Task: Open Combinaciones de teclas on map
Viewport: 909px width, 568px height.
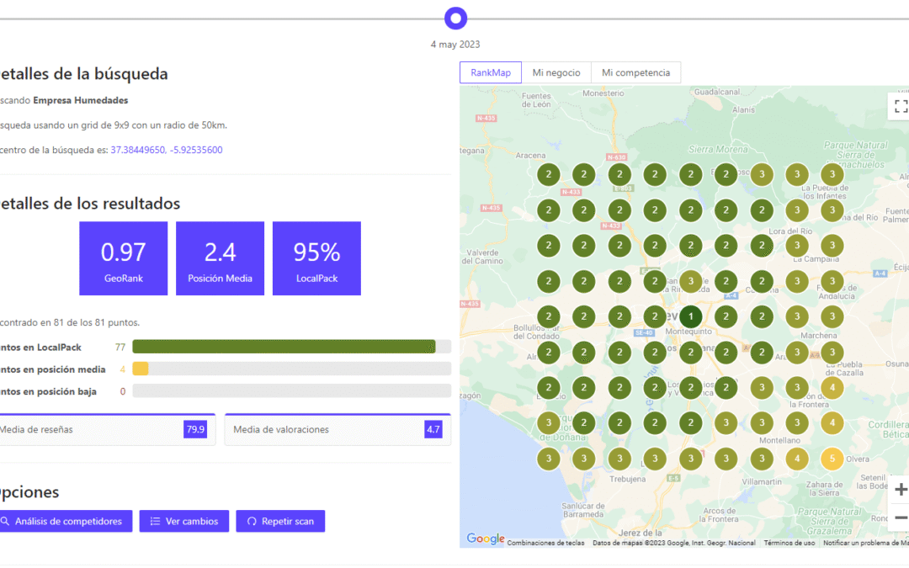Action: click(545, 543)
